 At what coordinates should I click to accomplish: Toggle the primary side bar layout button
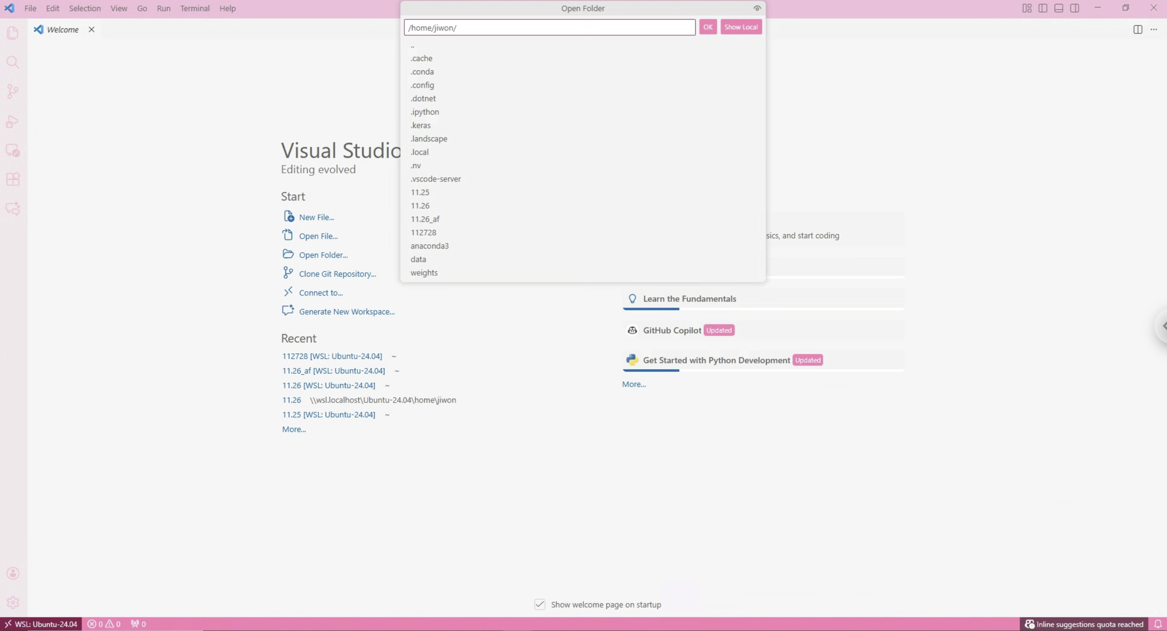(x=1042, y=8)
